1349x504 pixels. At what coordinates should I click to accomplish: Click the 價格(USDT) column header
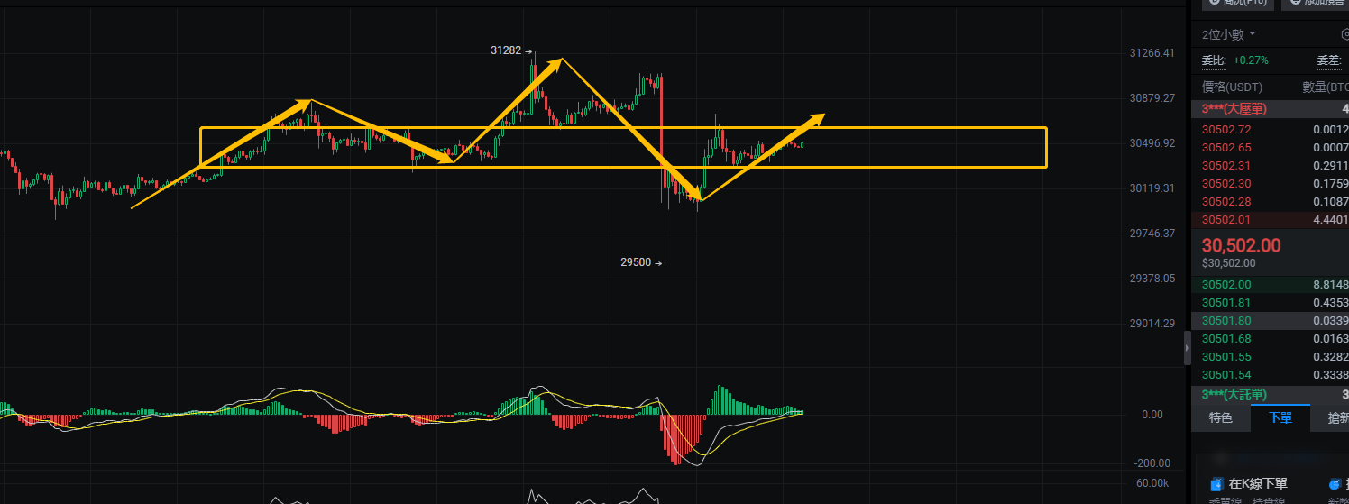(x=1232, y=87)
